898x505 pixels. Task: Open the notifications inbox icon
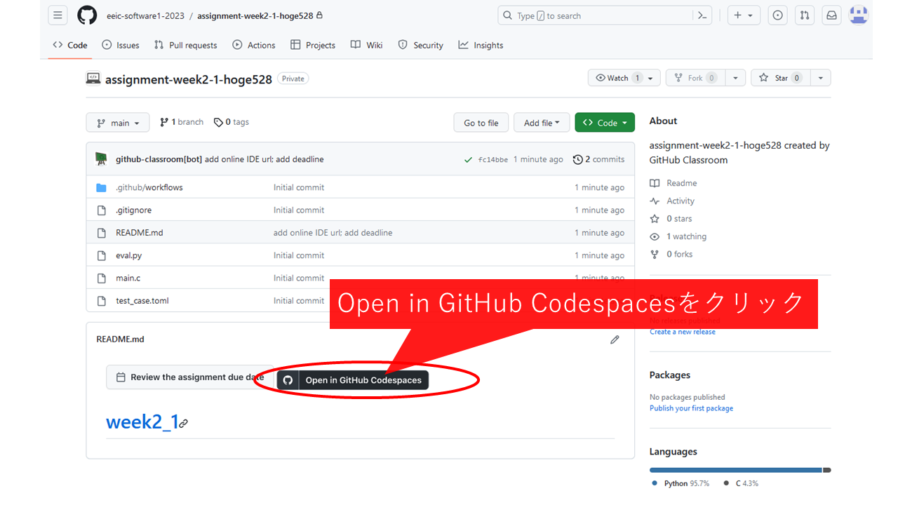[831, 15]
